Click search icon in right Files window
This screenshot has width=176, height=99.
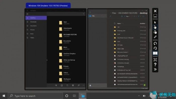110,16
